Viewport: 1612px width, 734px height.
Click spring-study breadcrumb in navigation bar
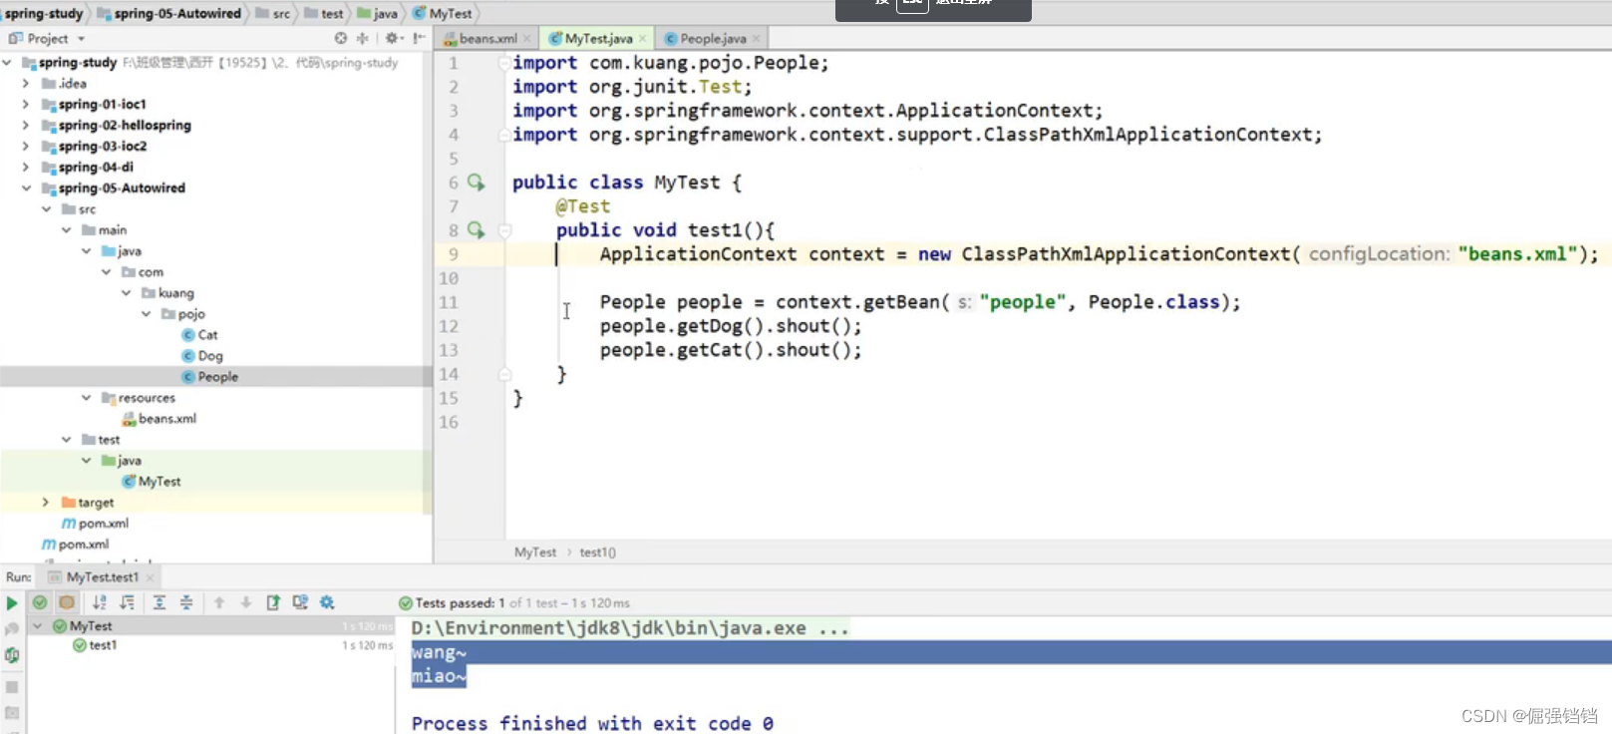(x=44, y=13)
